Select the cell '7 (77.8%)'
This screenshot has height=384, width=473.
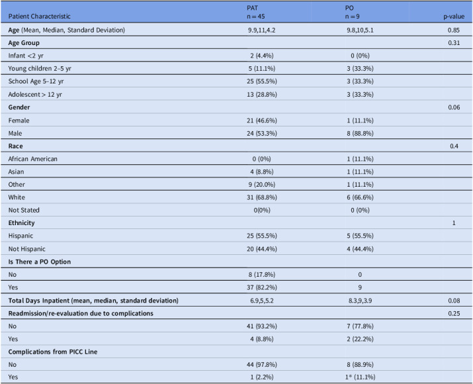point(360,326)
